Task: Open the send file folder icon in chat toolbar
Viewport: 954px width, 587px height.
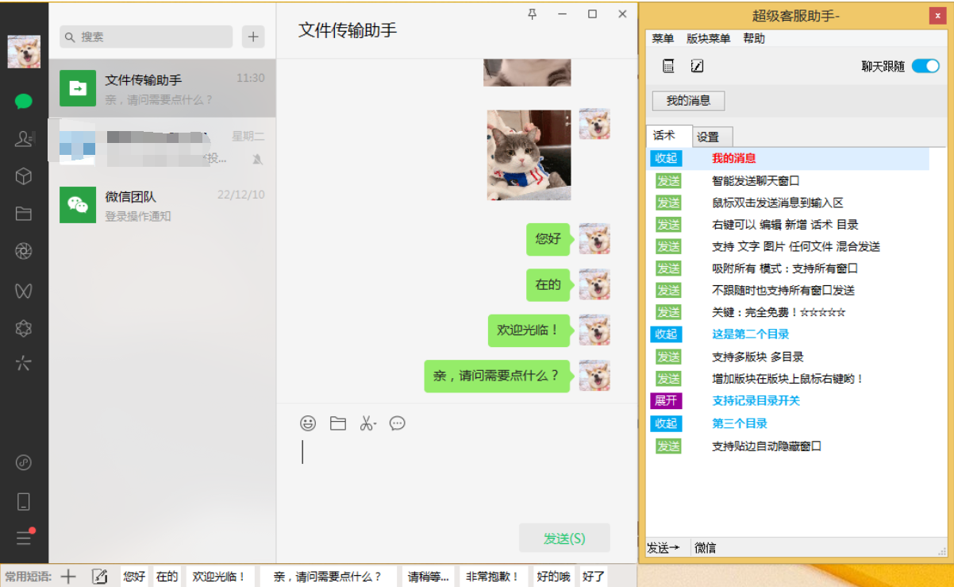Action: [337, 423]
